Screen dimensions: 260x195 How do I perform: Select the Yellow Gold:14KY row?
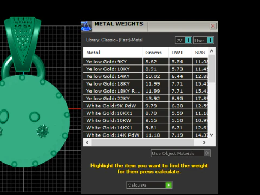point(146,76)
